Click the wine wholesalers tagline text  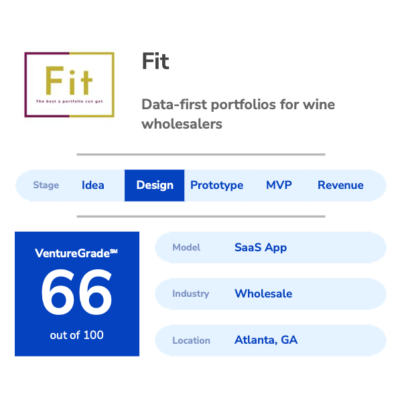[238, 114]
